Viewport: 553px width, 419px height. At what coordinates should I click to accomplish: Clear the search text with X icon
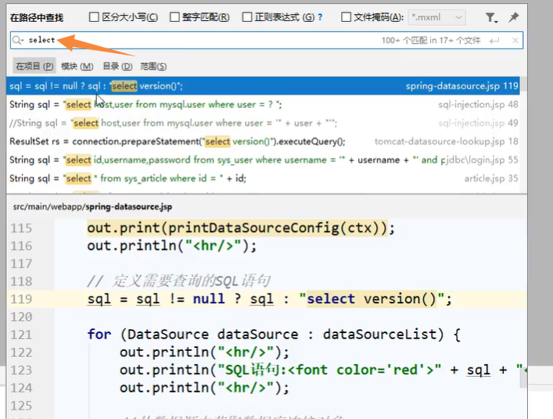pyautogui.click(x=515, y=41)
